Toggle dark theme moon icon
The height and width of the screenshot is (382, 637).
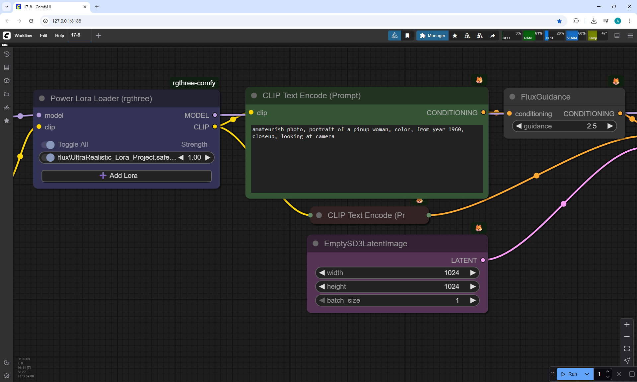(6, 362)
